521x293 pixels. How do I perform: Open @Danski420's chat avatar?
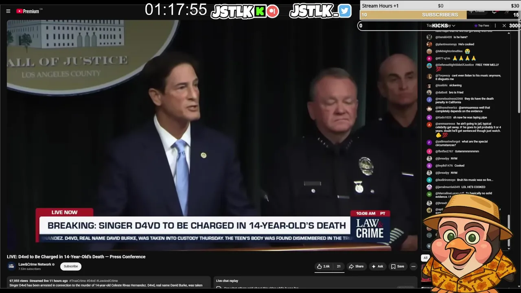[x=429, y=37]
